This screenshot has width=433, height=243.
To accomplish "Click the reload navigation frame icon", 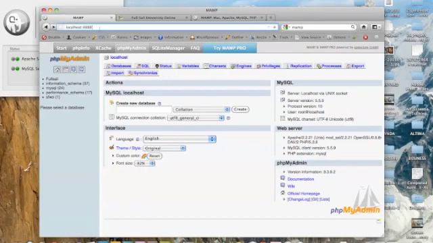I will click(81, 70).
